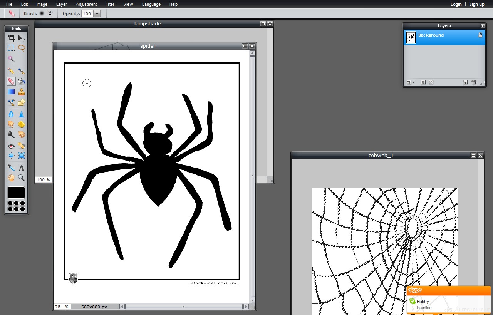The width and height of the screenshot is (493, 315).
Task: Select the Zoom magnifier tool
Action: (x=22, y=178)
